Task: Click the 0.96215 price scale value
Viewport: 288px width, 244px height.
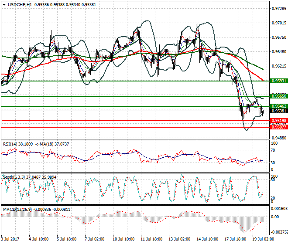Action: tap(279, 66)
